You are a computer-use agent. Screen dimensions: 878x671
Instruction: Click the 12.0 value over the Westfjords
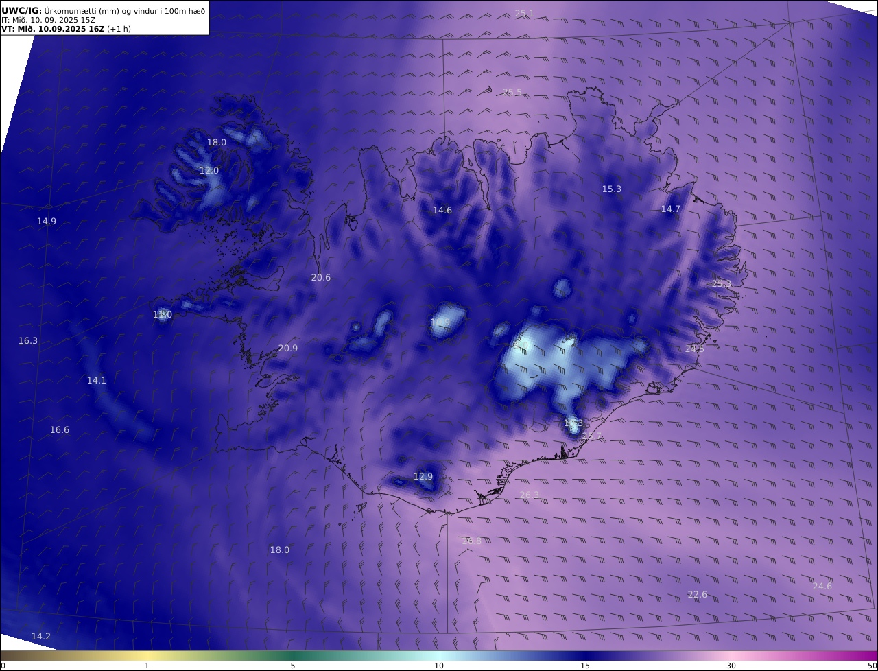pyautogui.click(x=209, y=170)
